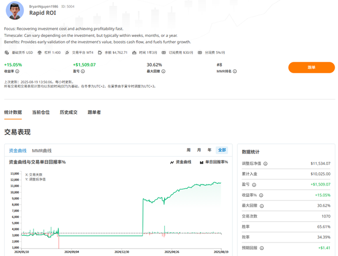Click info icon beside 预期回报
Screen dimensions: 338x256
pyautogui.click(x=261, y=247)
